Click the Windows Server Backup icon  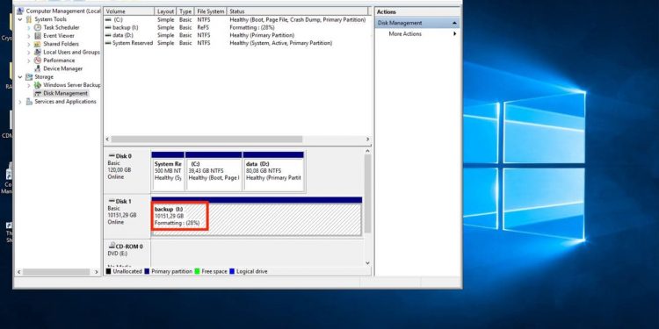pyautogui.click(x=38, y=85)
